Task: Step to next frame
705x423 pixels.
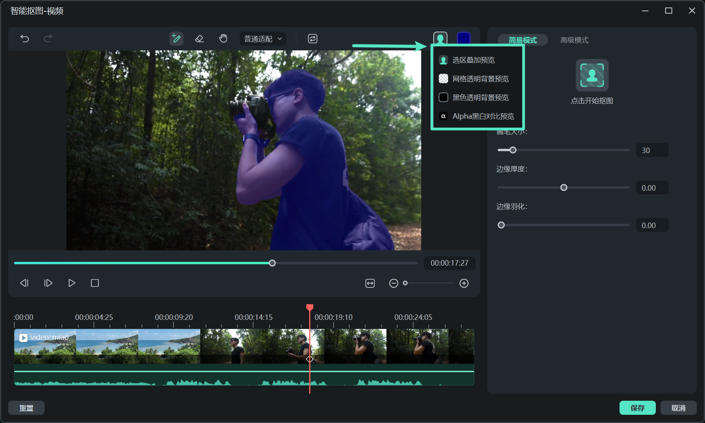Action: click(48, 283)
